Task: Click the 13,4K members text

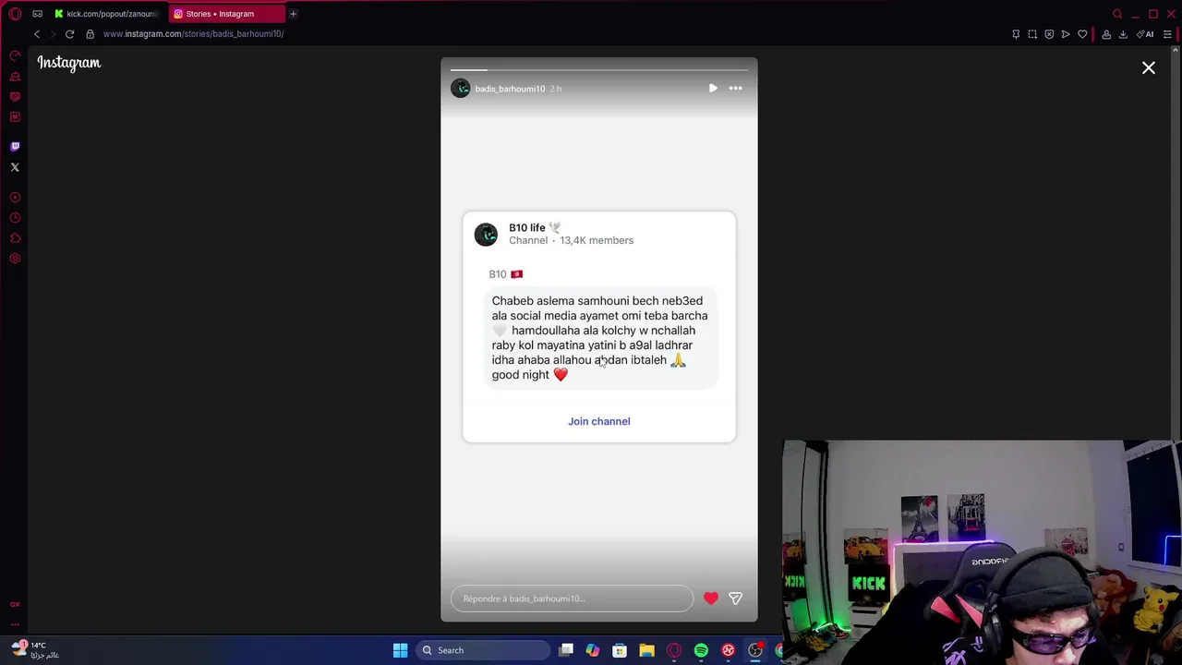Action: coord(597,240)
